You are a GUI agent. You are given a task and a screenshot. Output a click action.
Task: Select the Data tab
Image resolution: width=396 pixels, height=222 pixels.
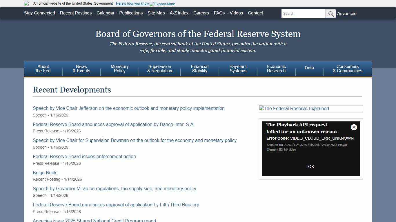pos(309,68)
